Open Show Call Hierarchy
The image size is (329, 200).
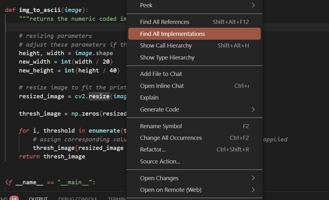[x=166, y=45]
